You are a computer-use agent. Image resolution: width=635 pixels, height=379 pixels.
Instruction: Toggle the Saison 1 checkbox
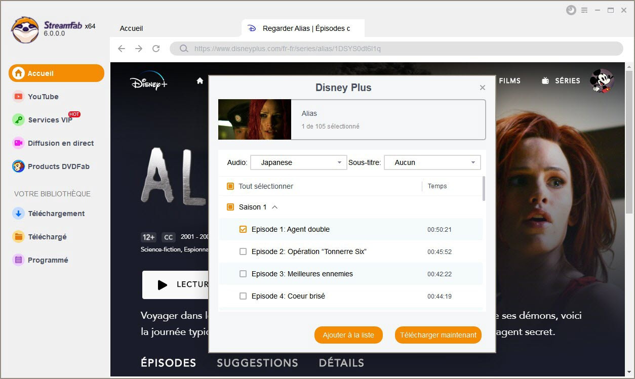pyautogui.click(x=230, y=207)
